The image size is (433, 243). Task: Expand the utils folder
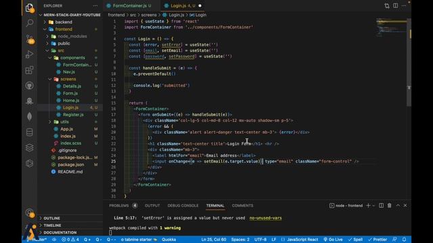pyautogui.click(x=65, y=122)
